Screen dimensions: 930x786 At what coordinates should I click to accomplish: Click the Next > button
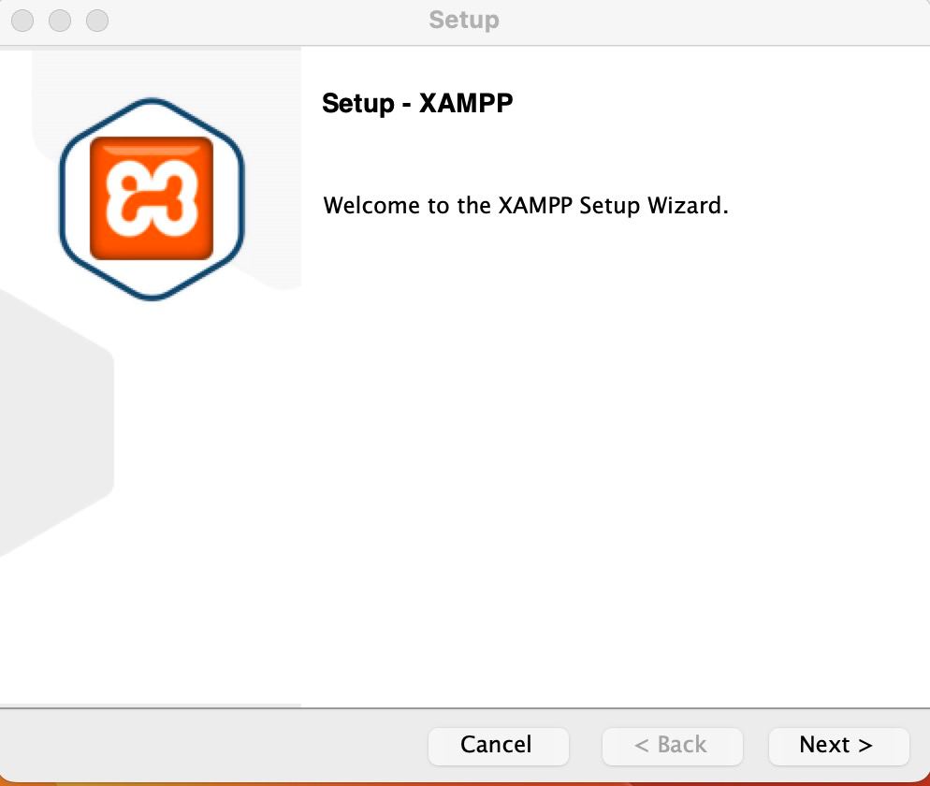click(x=838, y=746)
